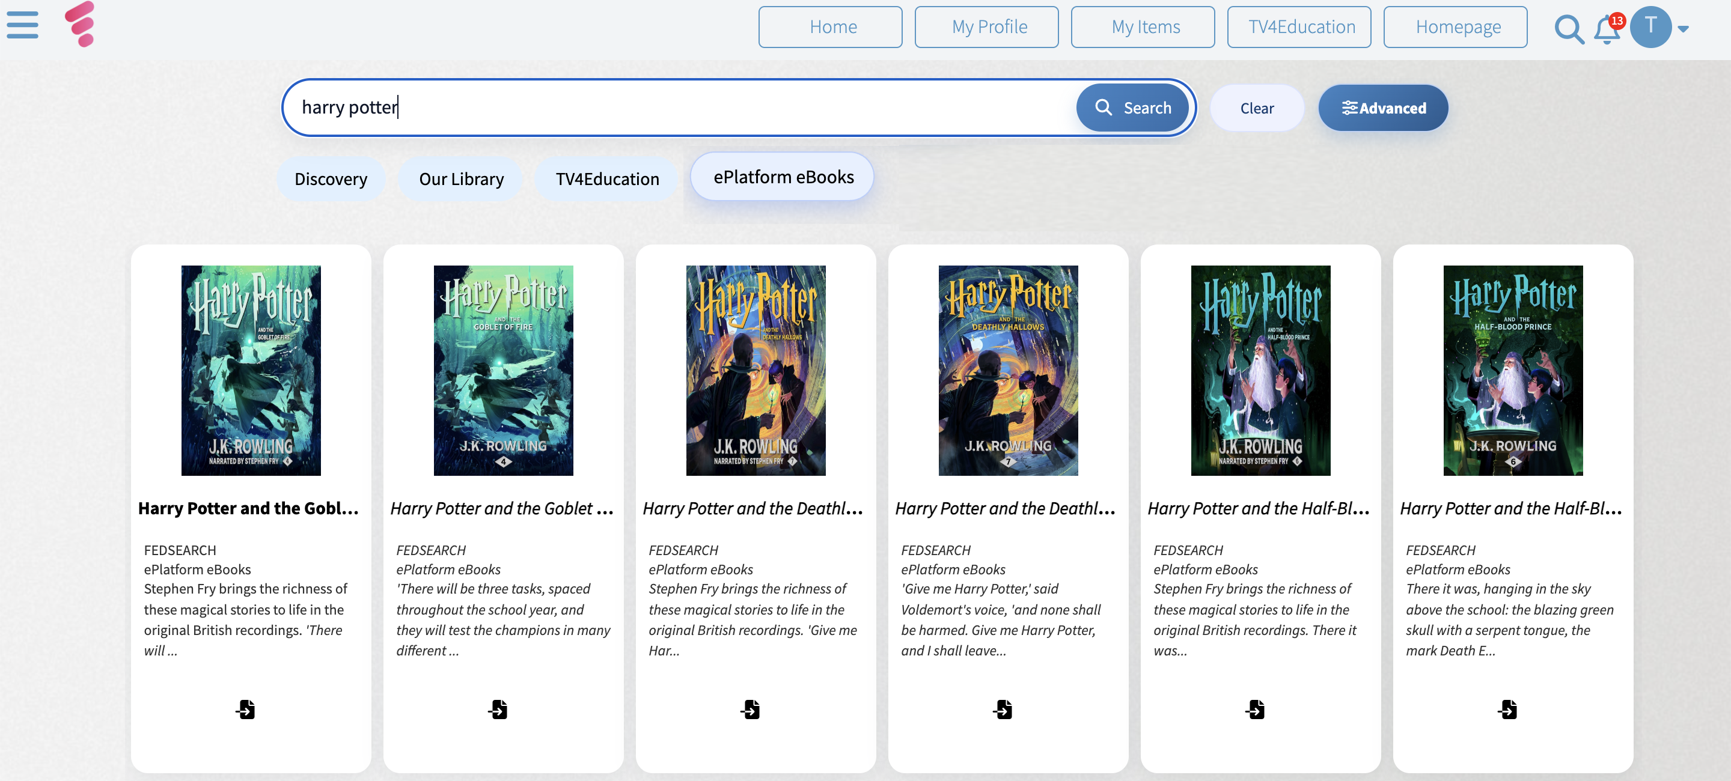Expand the user account dropdown arrow
Viewport: 1731px width, 781px height.
click(1683, 29)
